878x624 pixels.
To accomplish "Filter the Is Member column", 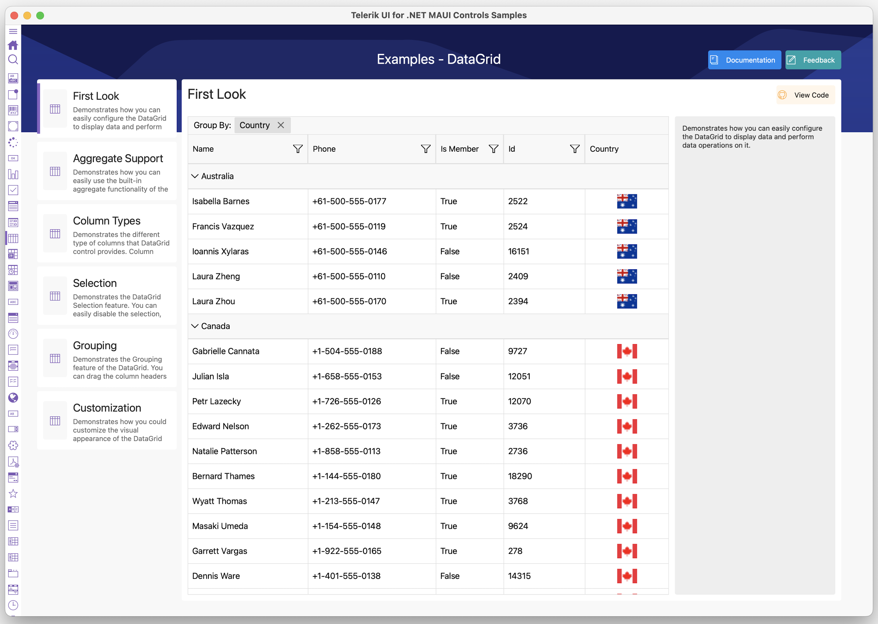I will coord(493,149).
